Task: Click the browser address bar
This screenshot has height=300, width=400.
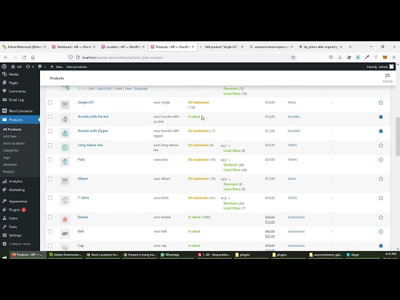Action: (182, 57)
